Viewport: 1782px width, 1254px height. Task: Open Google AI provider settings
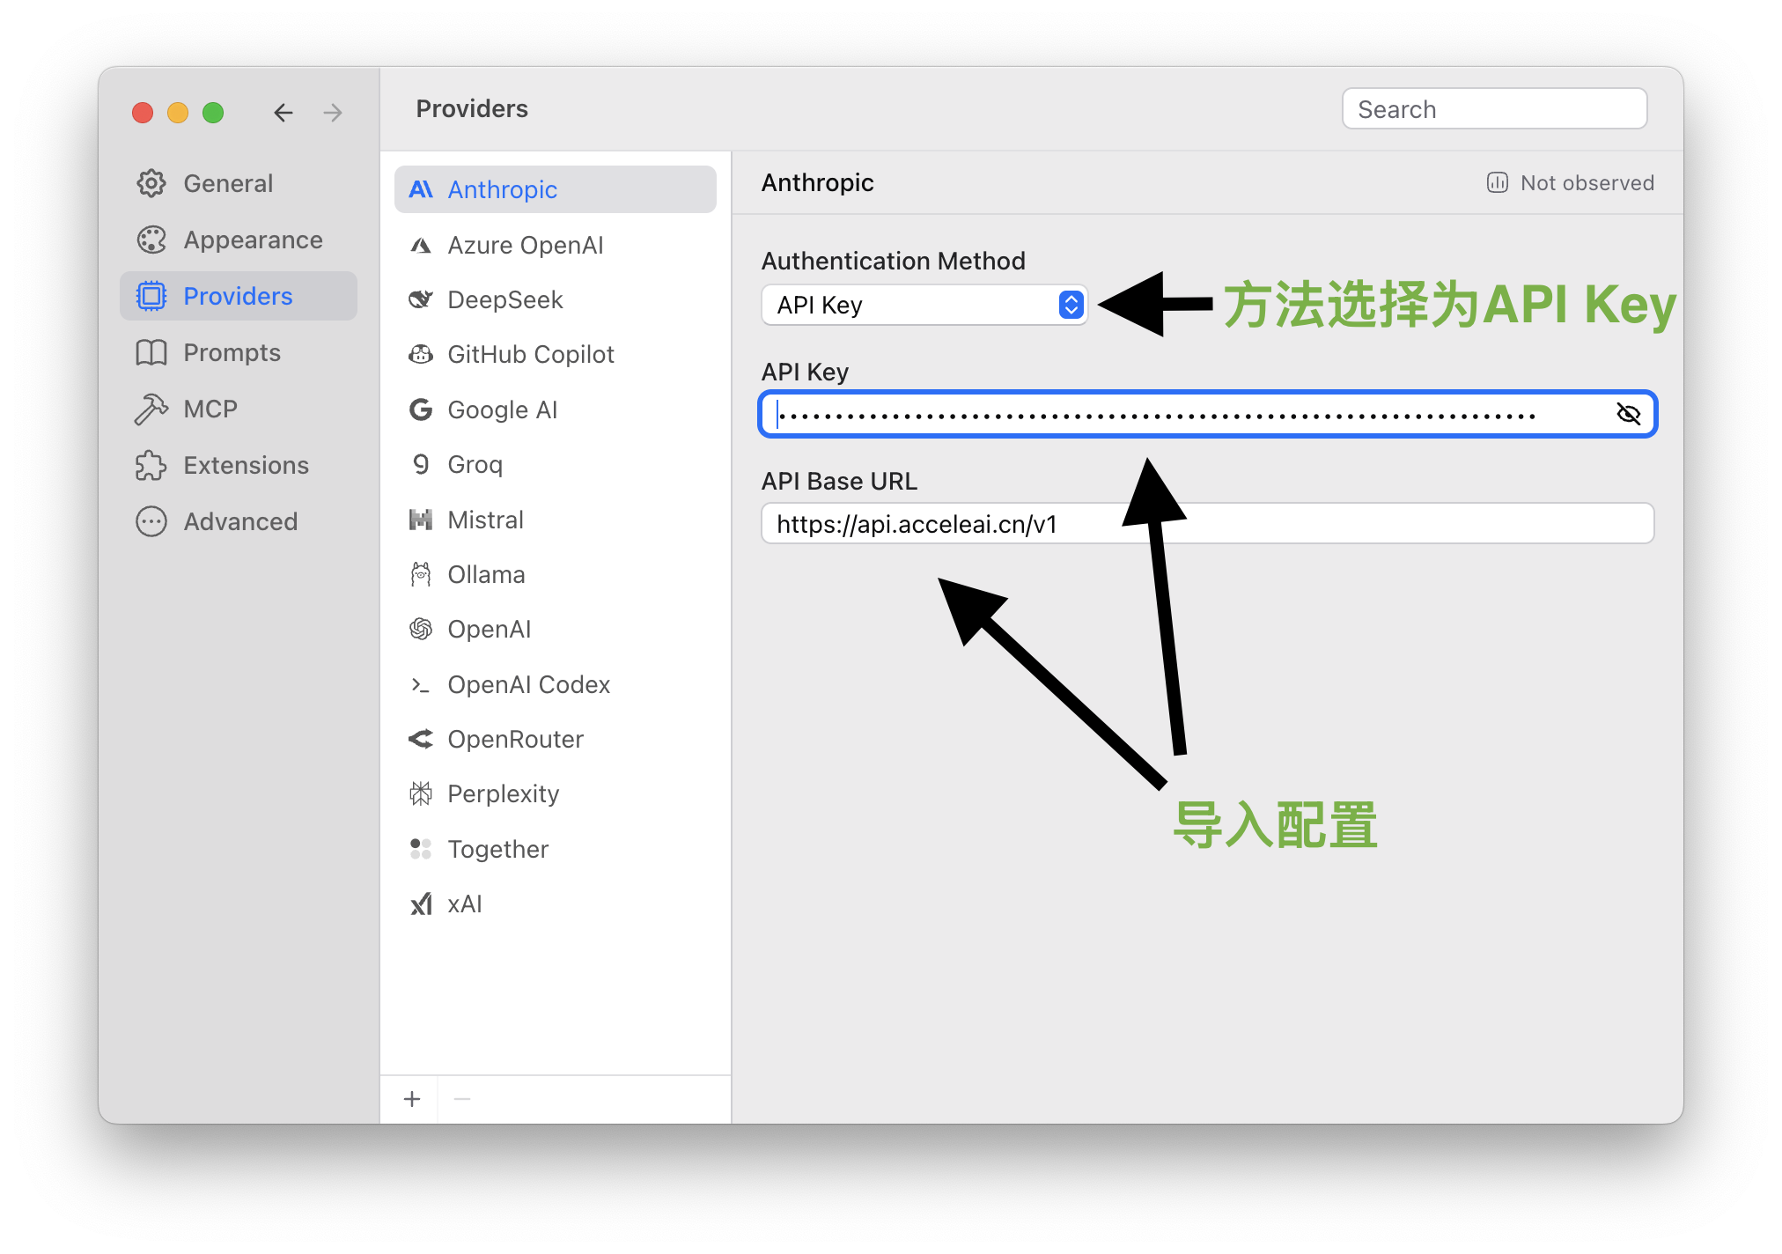pyautogui.click(x=502, y=409)
